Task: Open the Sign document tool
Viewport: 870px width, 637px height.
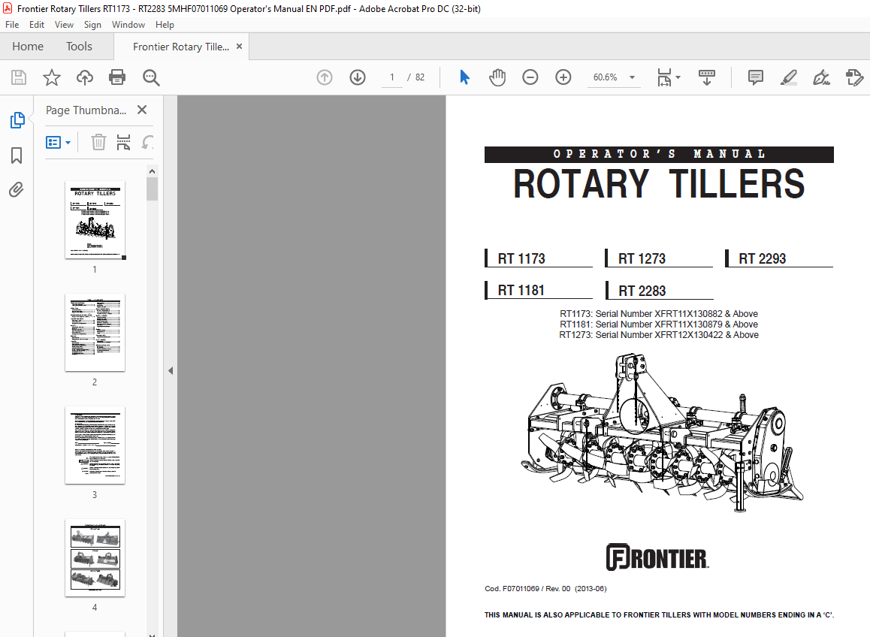Action: 821,77
